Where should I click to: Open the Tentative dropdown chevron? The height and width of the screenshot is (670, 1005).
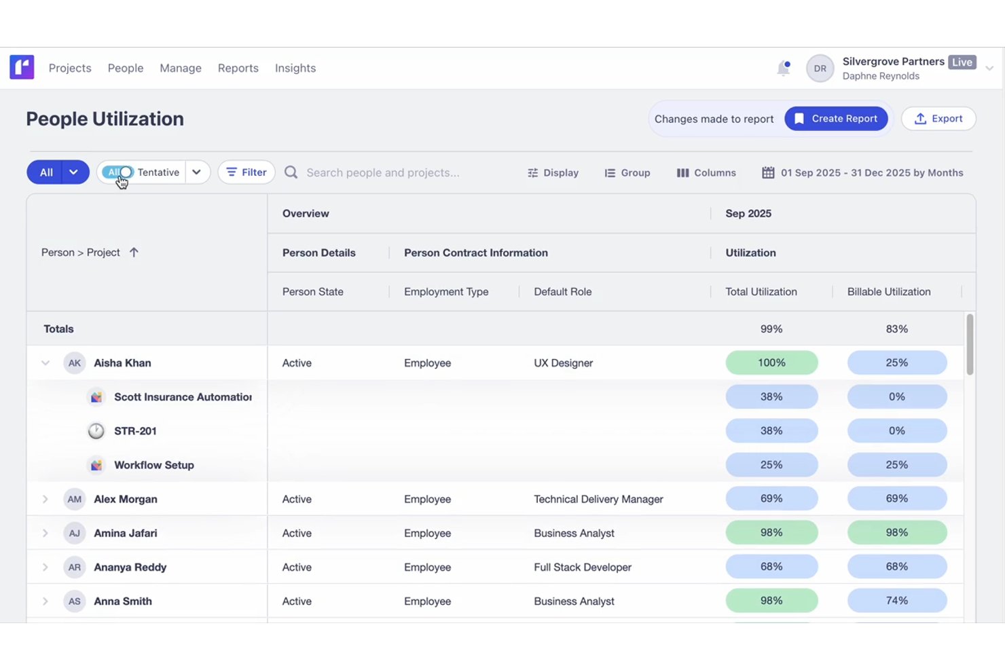click(x=196, y=172)
